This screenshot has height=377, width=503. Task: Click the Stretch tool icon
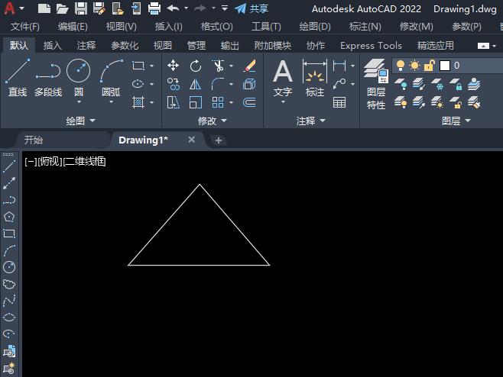[x=174, y=102]
